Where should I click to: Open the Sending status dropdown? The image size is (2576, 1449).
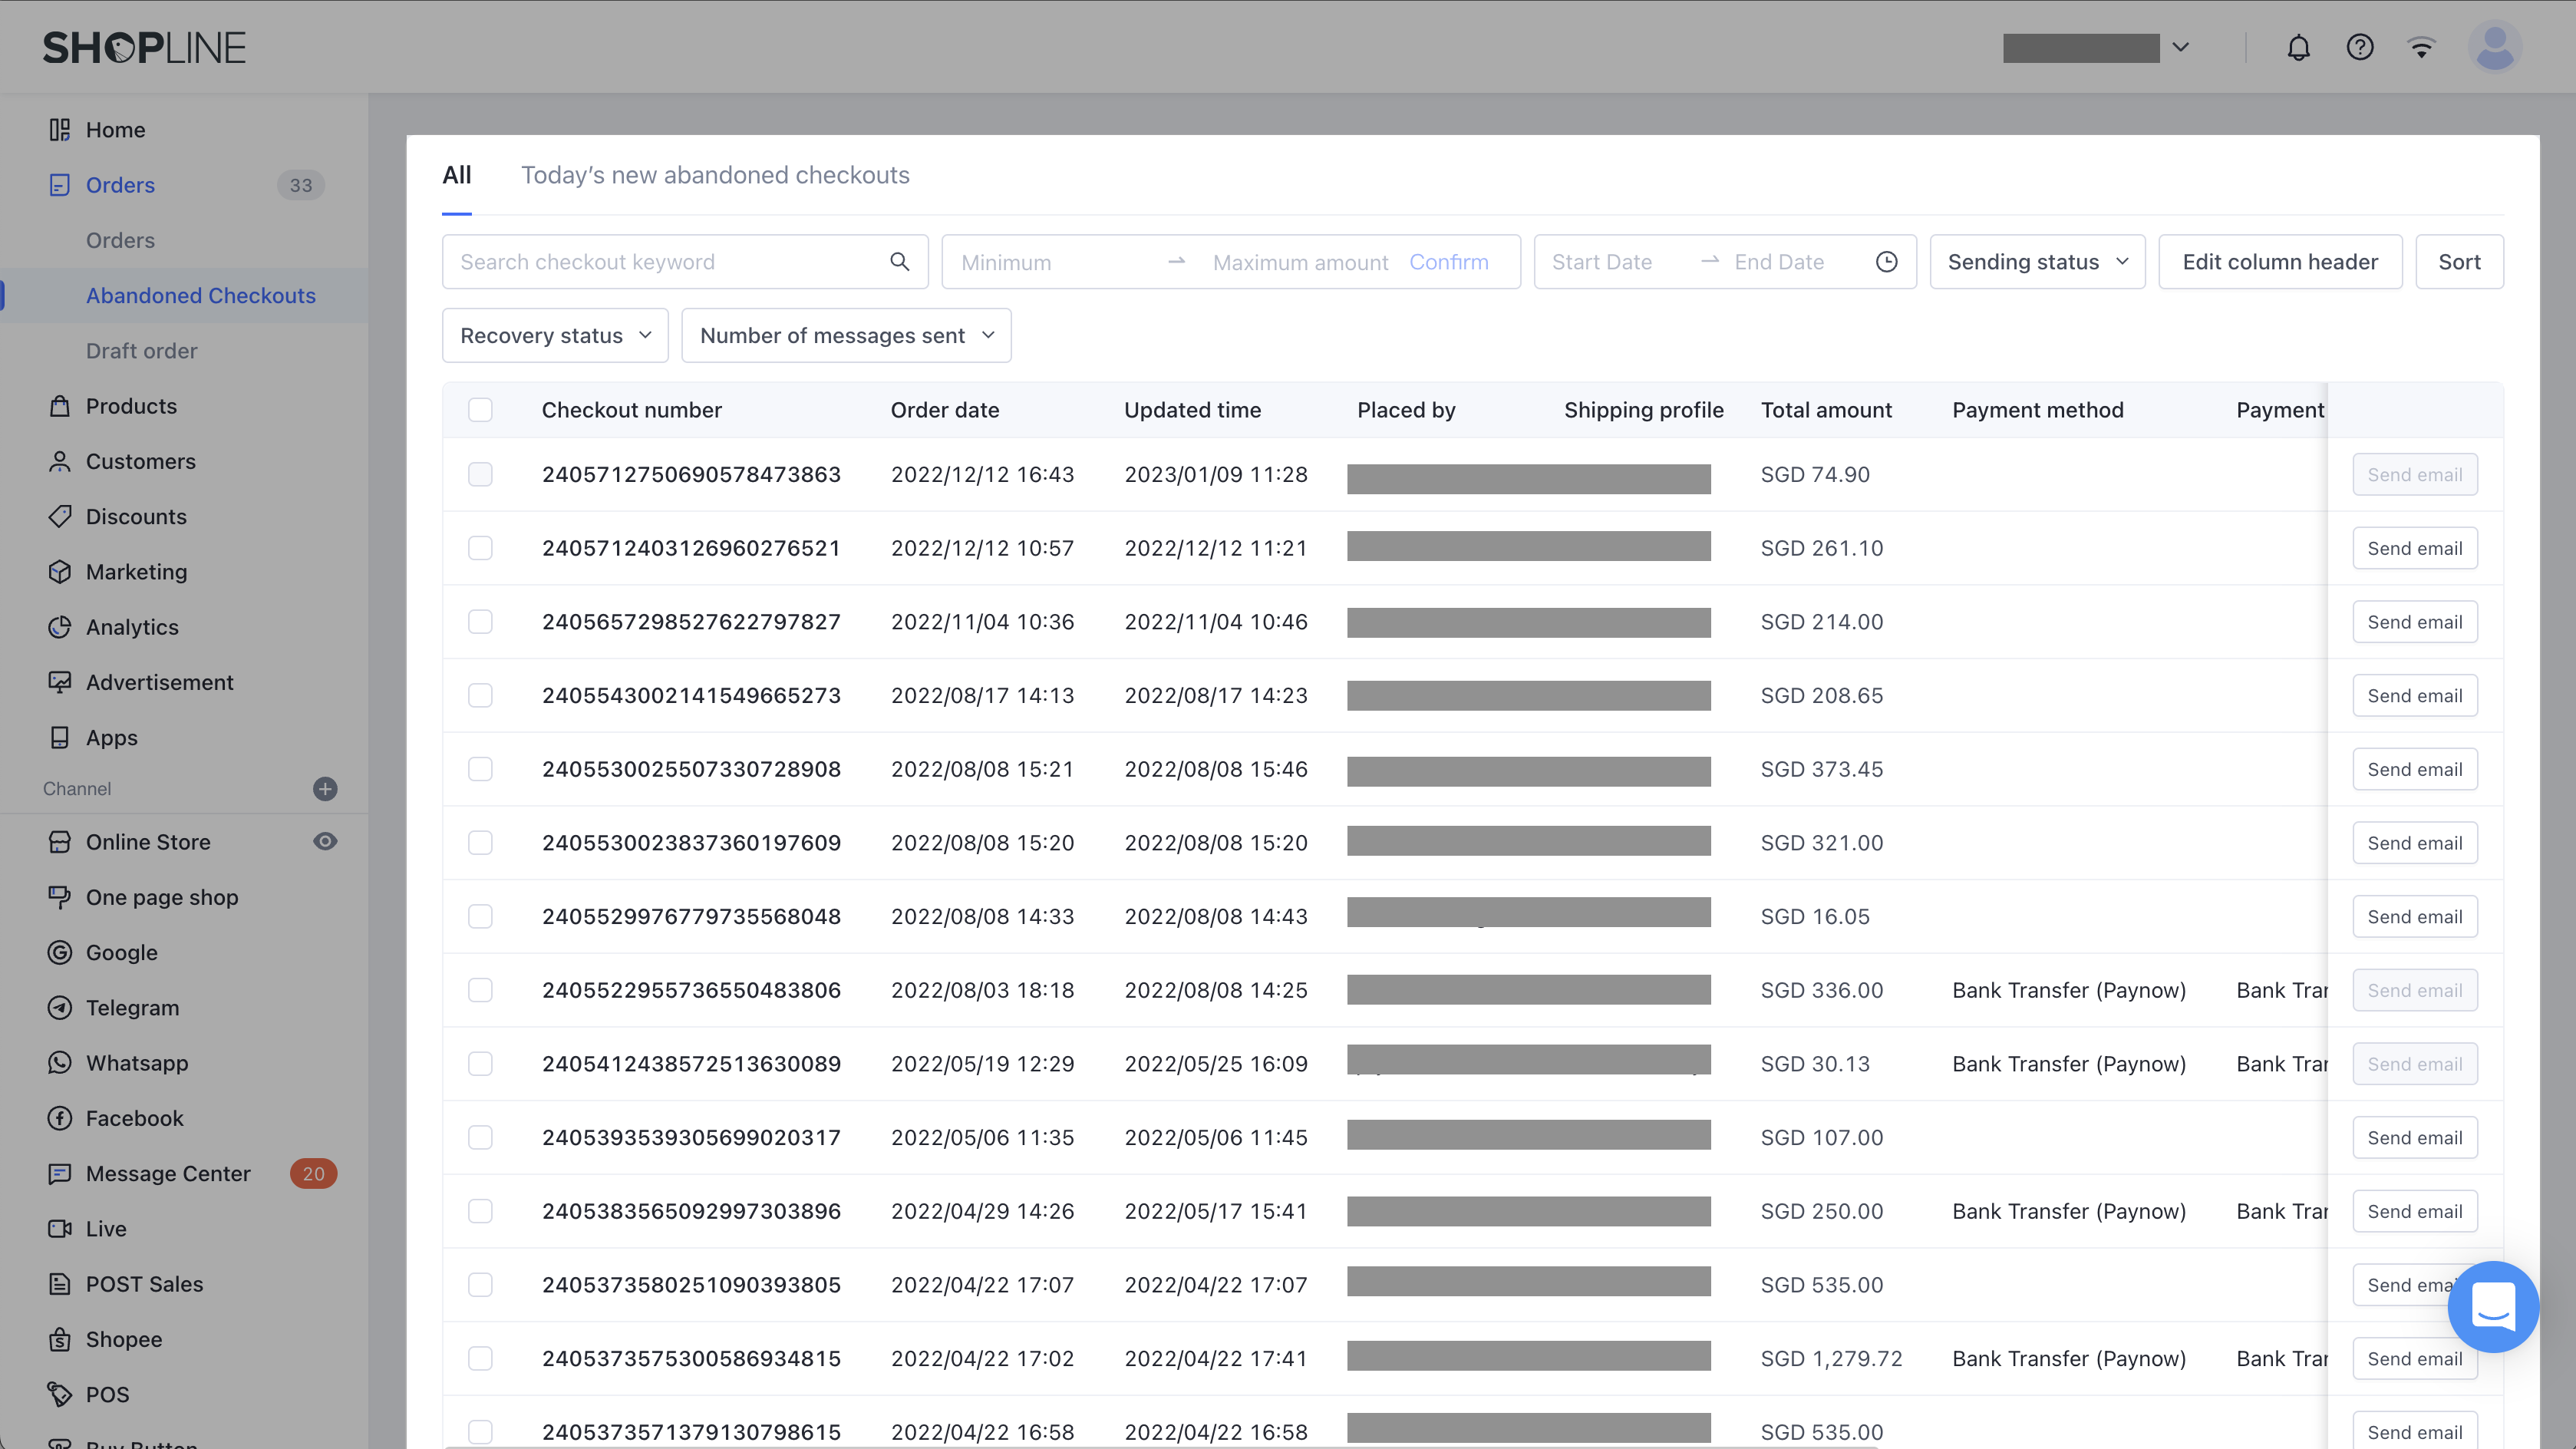(x=2037, y=262)
